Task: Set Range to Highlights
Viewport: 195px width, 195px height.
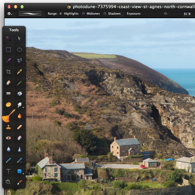Action: 60,14
